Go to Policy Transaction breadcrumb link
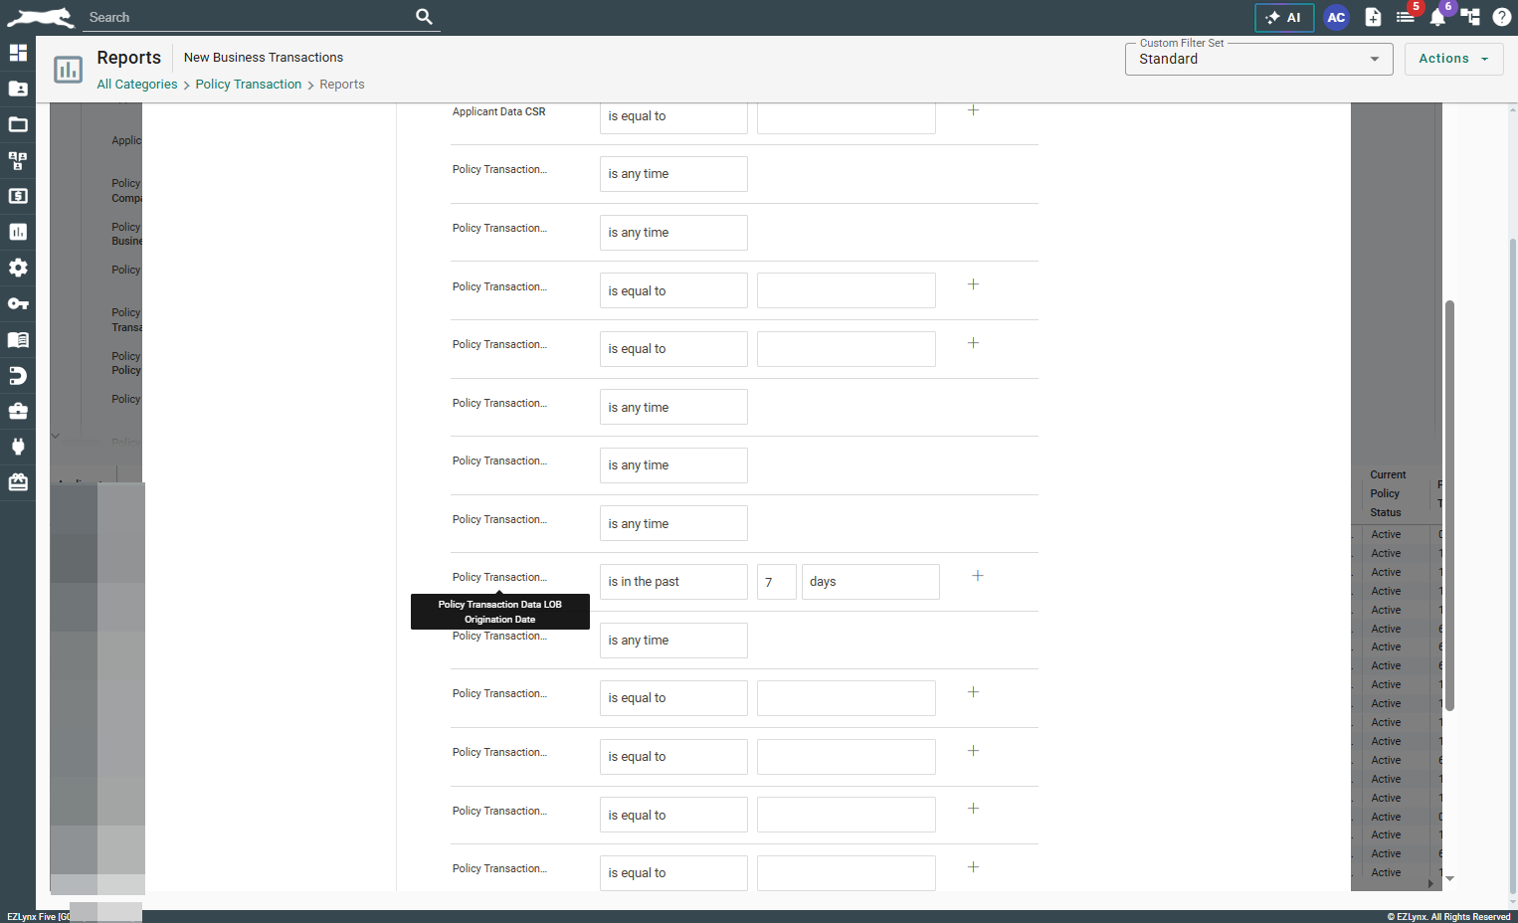Viewport: 1518px width, 923px height. click(249, 85)
